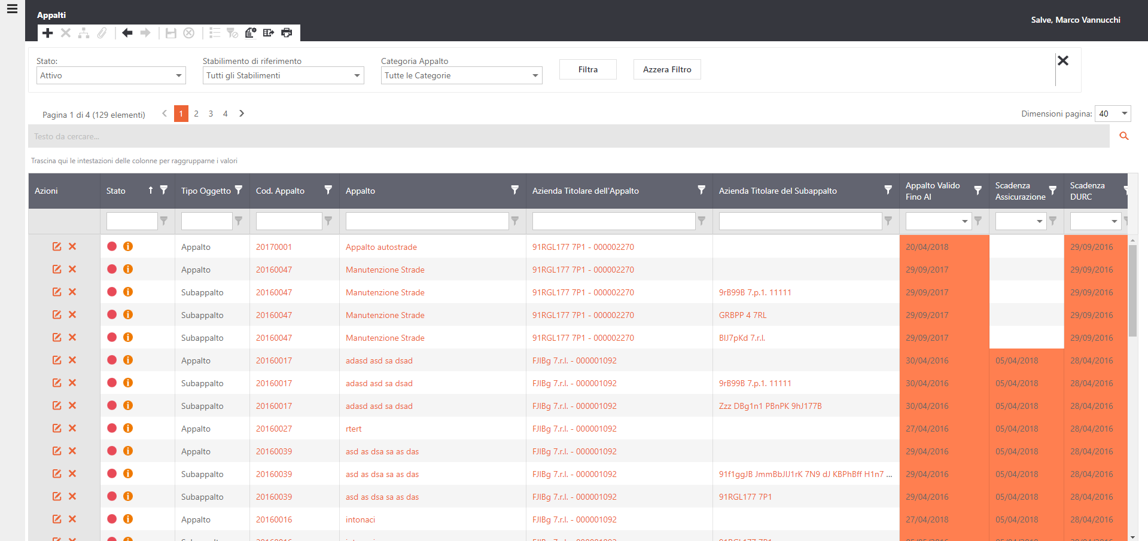Click the hierarchy tree toolbar icon
This screenshot has height=541, width=1148.
(84, 33)
